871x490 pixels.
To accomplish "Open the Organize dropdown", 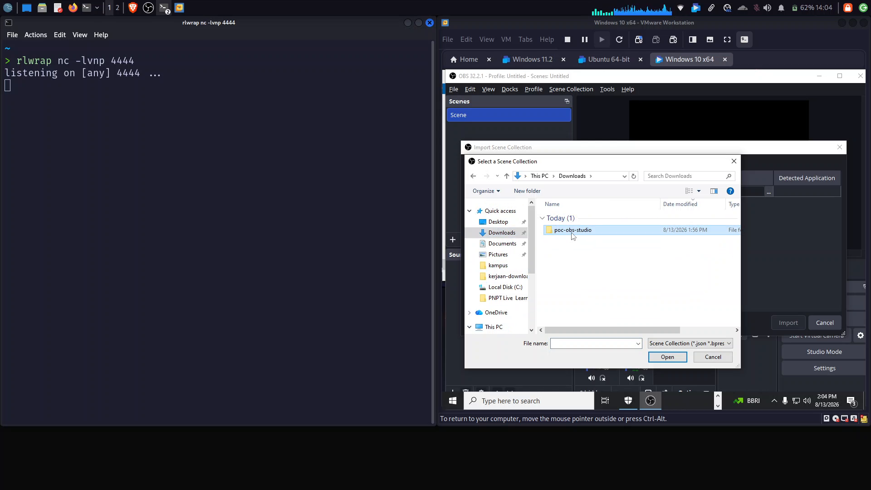I will pos(486,191).
